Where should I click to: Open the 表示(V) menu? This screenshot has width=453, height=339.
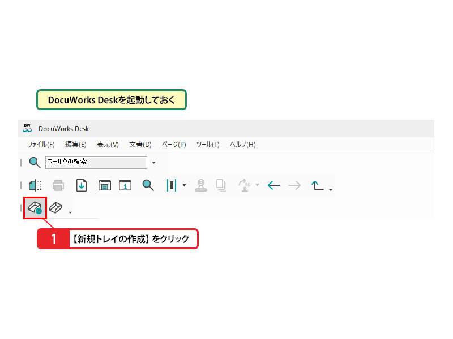coord(108,145)
